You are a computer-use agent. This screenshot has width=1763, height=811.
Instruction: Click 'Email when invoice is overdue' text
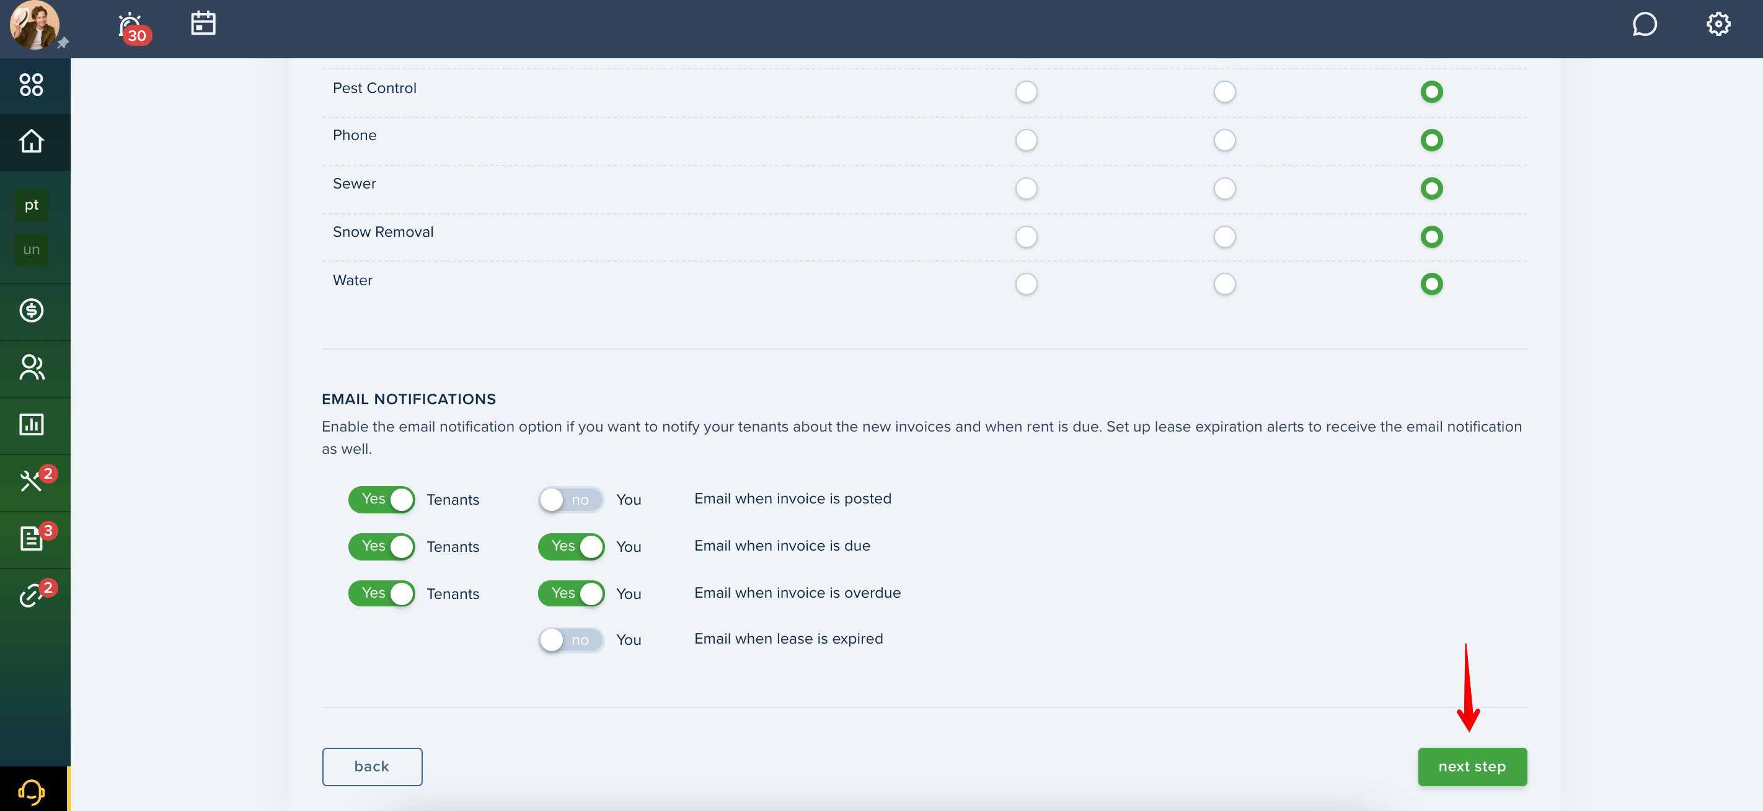point(797,593)
